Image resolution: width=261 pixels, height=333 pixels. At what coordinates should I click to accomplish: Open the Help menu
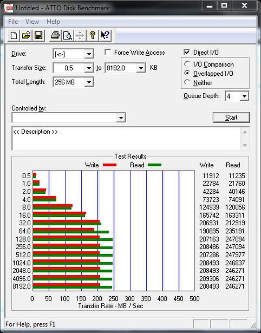[x=53, y=22]
